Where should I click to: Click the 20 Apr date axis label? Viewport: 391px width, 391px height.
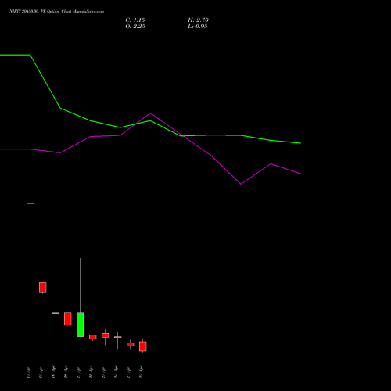coord(66,372)
